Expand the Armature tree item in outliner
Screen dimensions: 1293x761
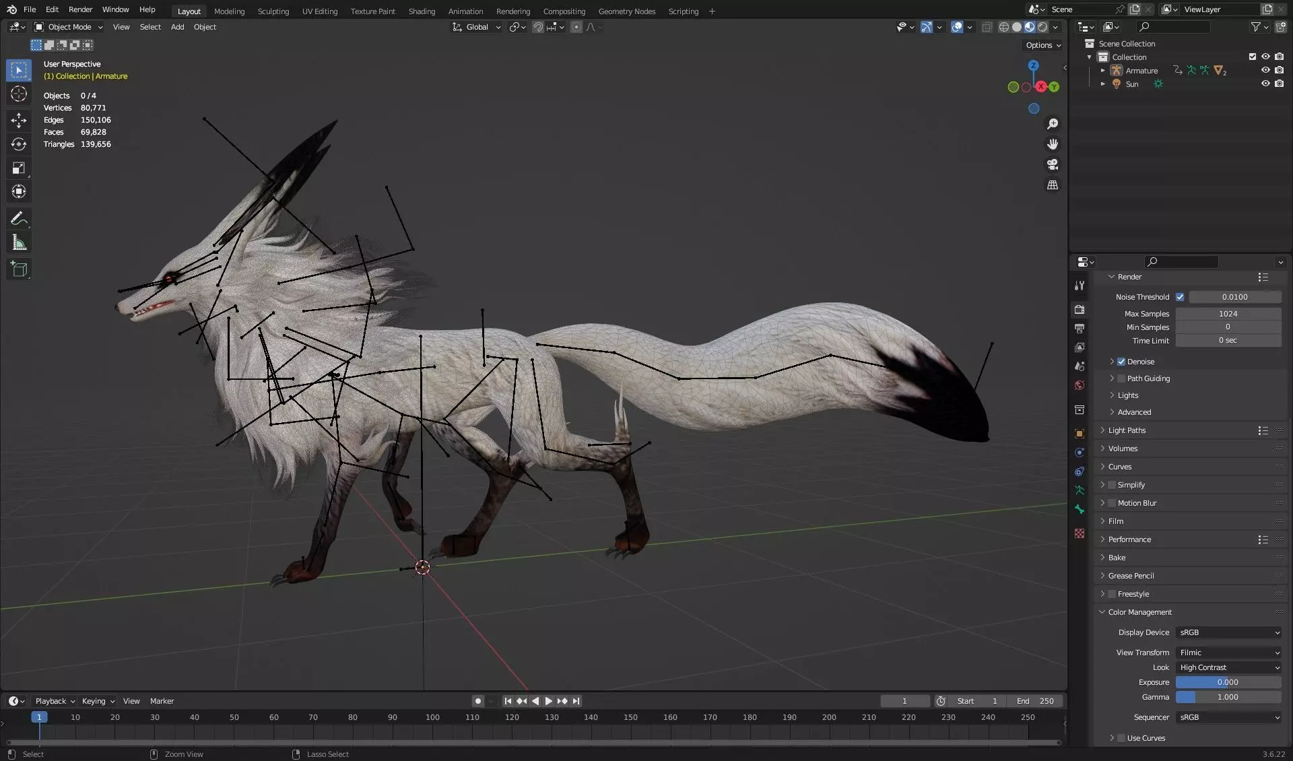(1102, 70)
